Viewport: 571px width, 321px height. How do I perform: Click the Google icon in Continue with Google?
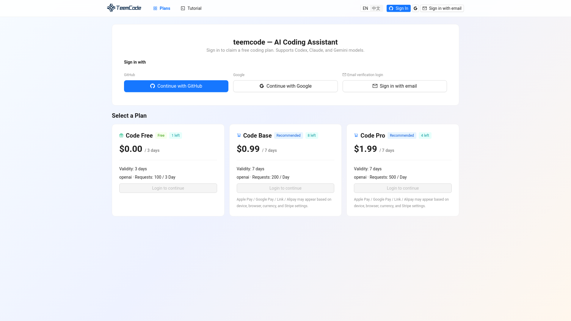[262, 86]
